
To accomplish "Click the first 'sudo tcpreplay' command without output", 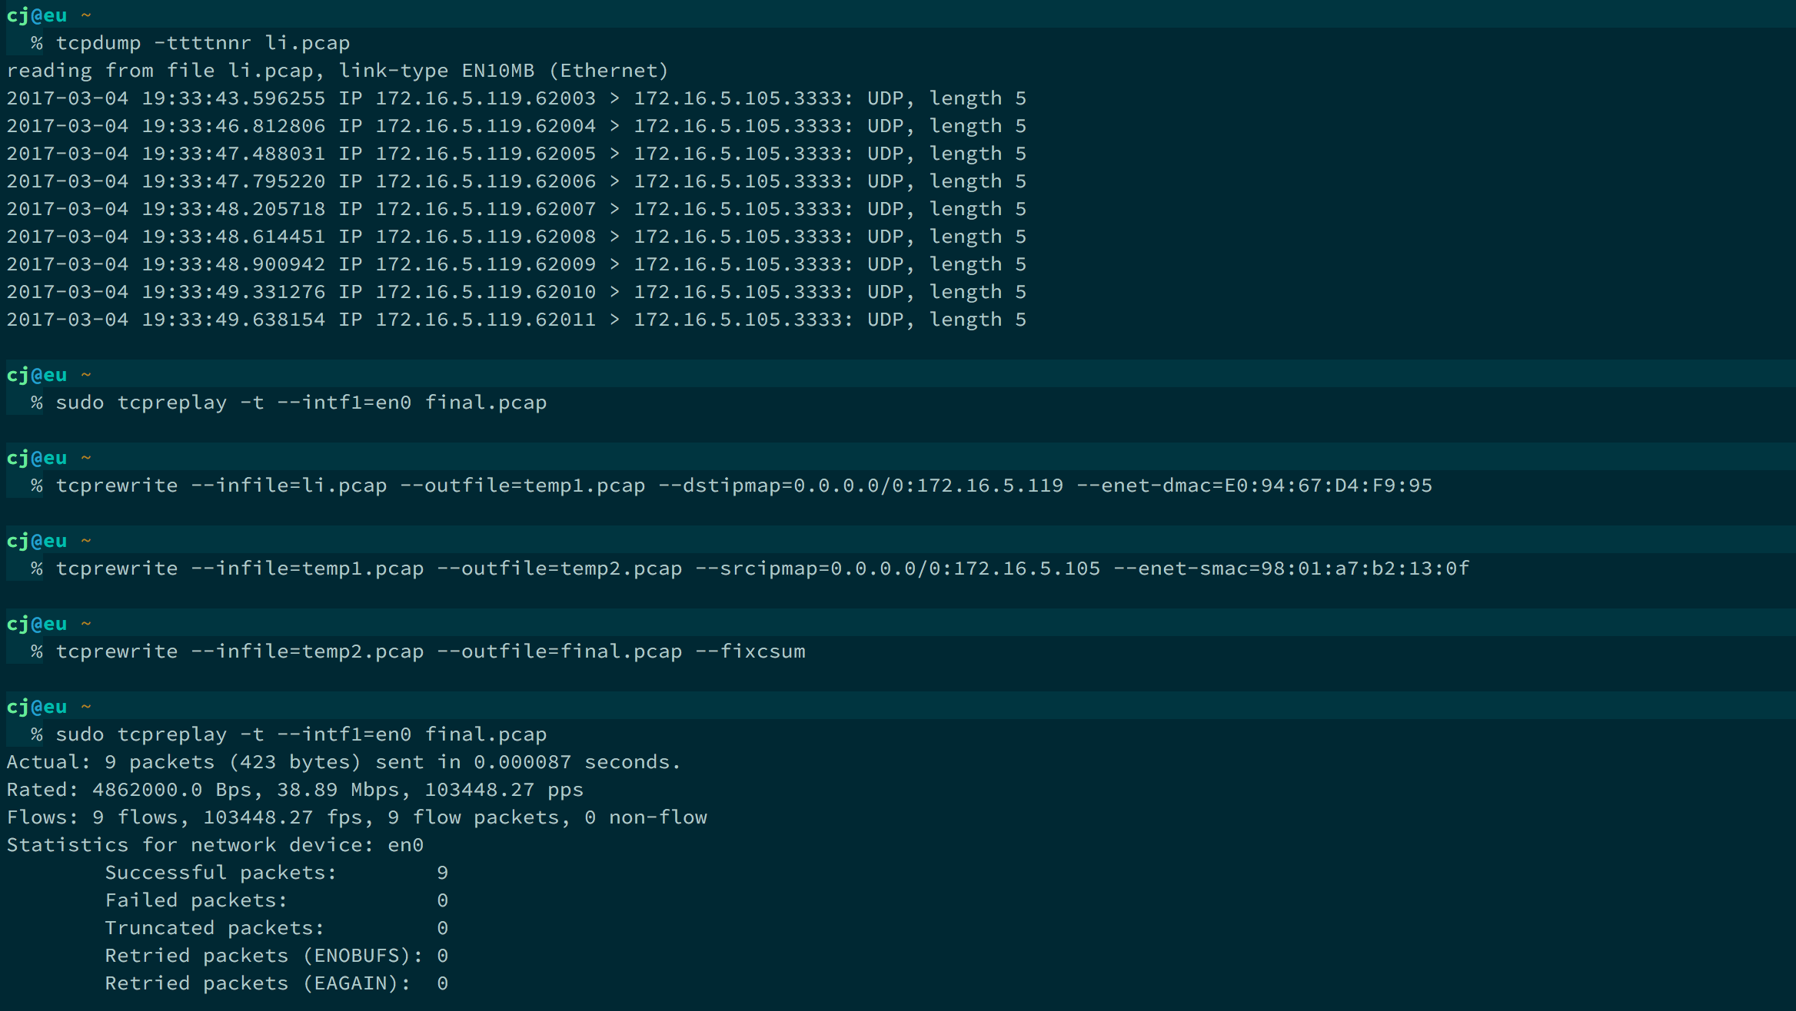I will point(300,403).
